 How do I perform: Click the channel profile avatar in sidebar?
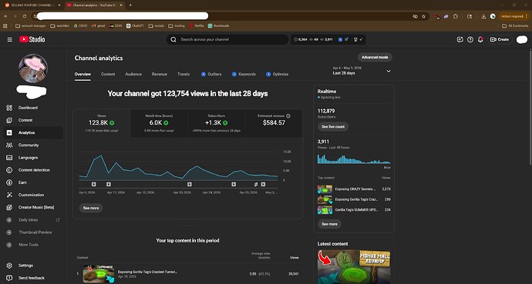pyautogui.click(x=33, y=68)
